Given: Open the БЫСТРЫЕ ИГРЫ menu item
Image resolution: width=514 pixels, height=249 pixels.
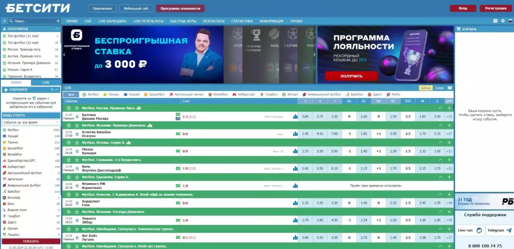Looking at the screenshot, I should (183, 21).
